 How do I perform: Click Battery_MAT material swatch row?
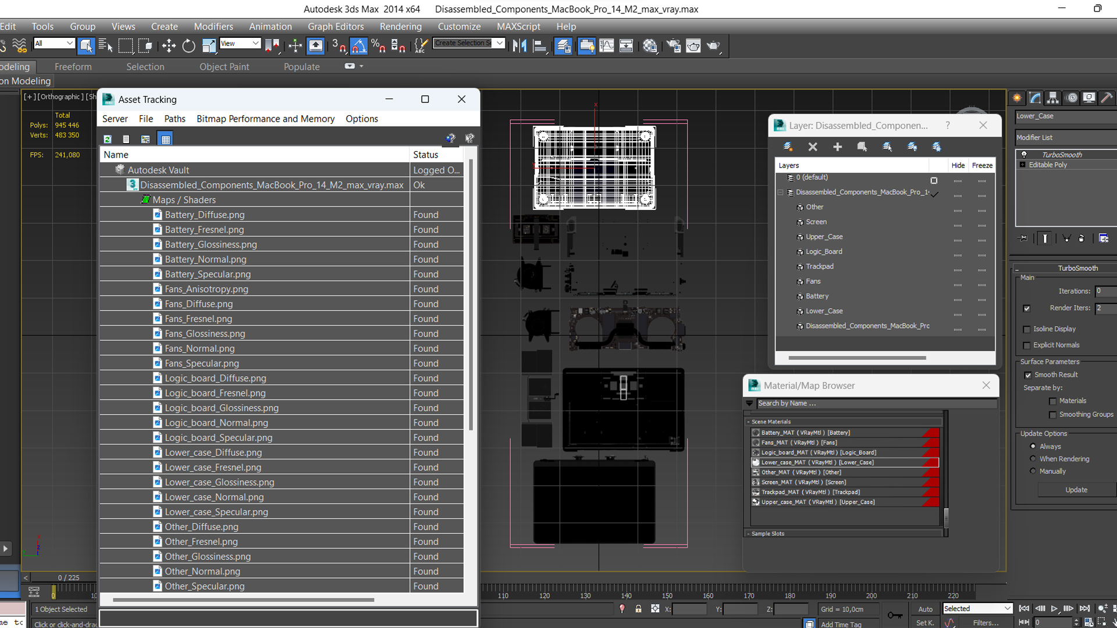(x=845, y=433)
